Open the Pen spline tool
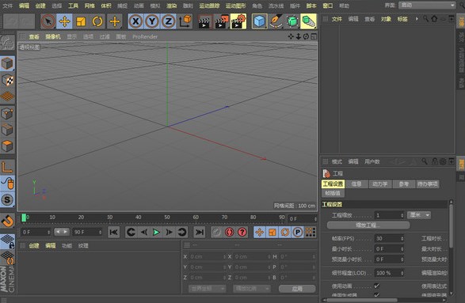Screen dimensions: 465x303 [x=276, y=21]
